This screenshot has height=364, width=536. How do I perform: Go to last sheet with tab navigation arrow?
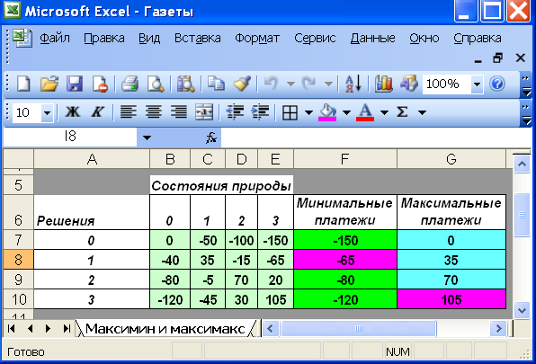click(x=67, y=329)
